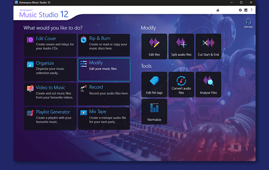The image size is (269, 170).
Task: Select the Mix Tape option
Action: pyautogui.click(x=104, y=119)
